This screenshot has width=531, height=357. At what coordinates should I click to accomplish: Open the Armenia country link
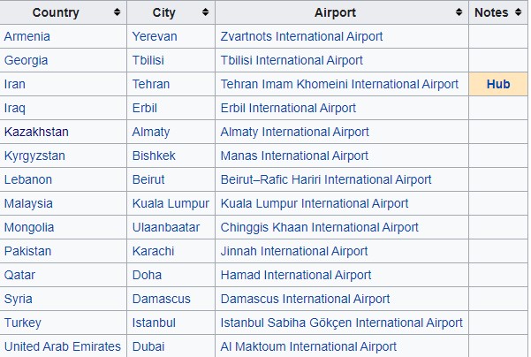click(x=27, y=36)
